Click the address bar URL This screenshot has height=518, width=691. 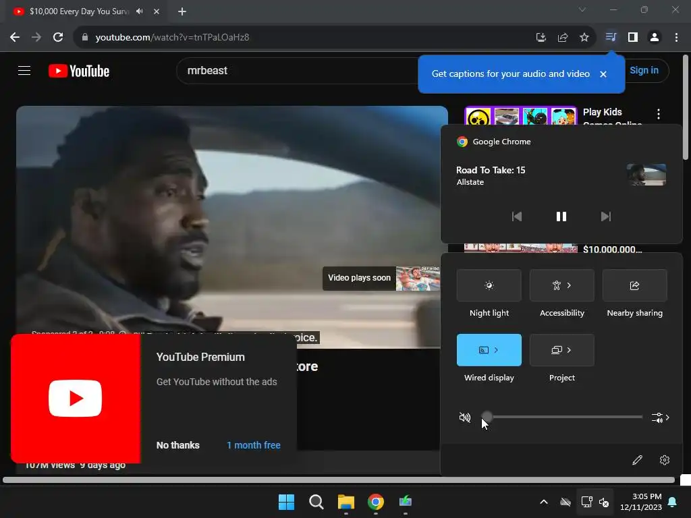coord(172,38)
